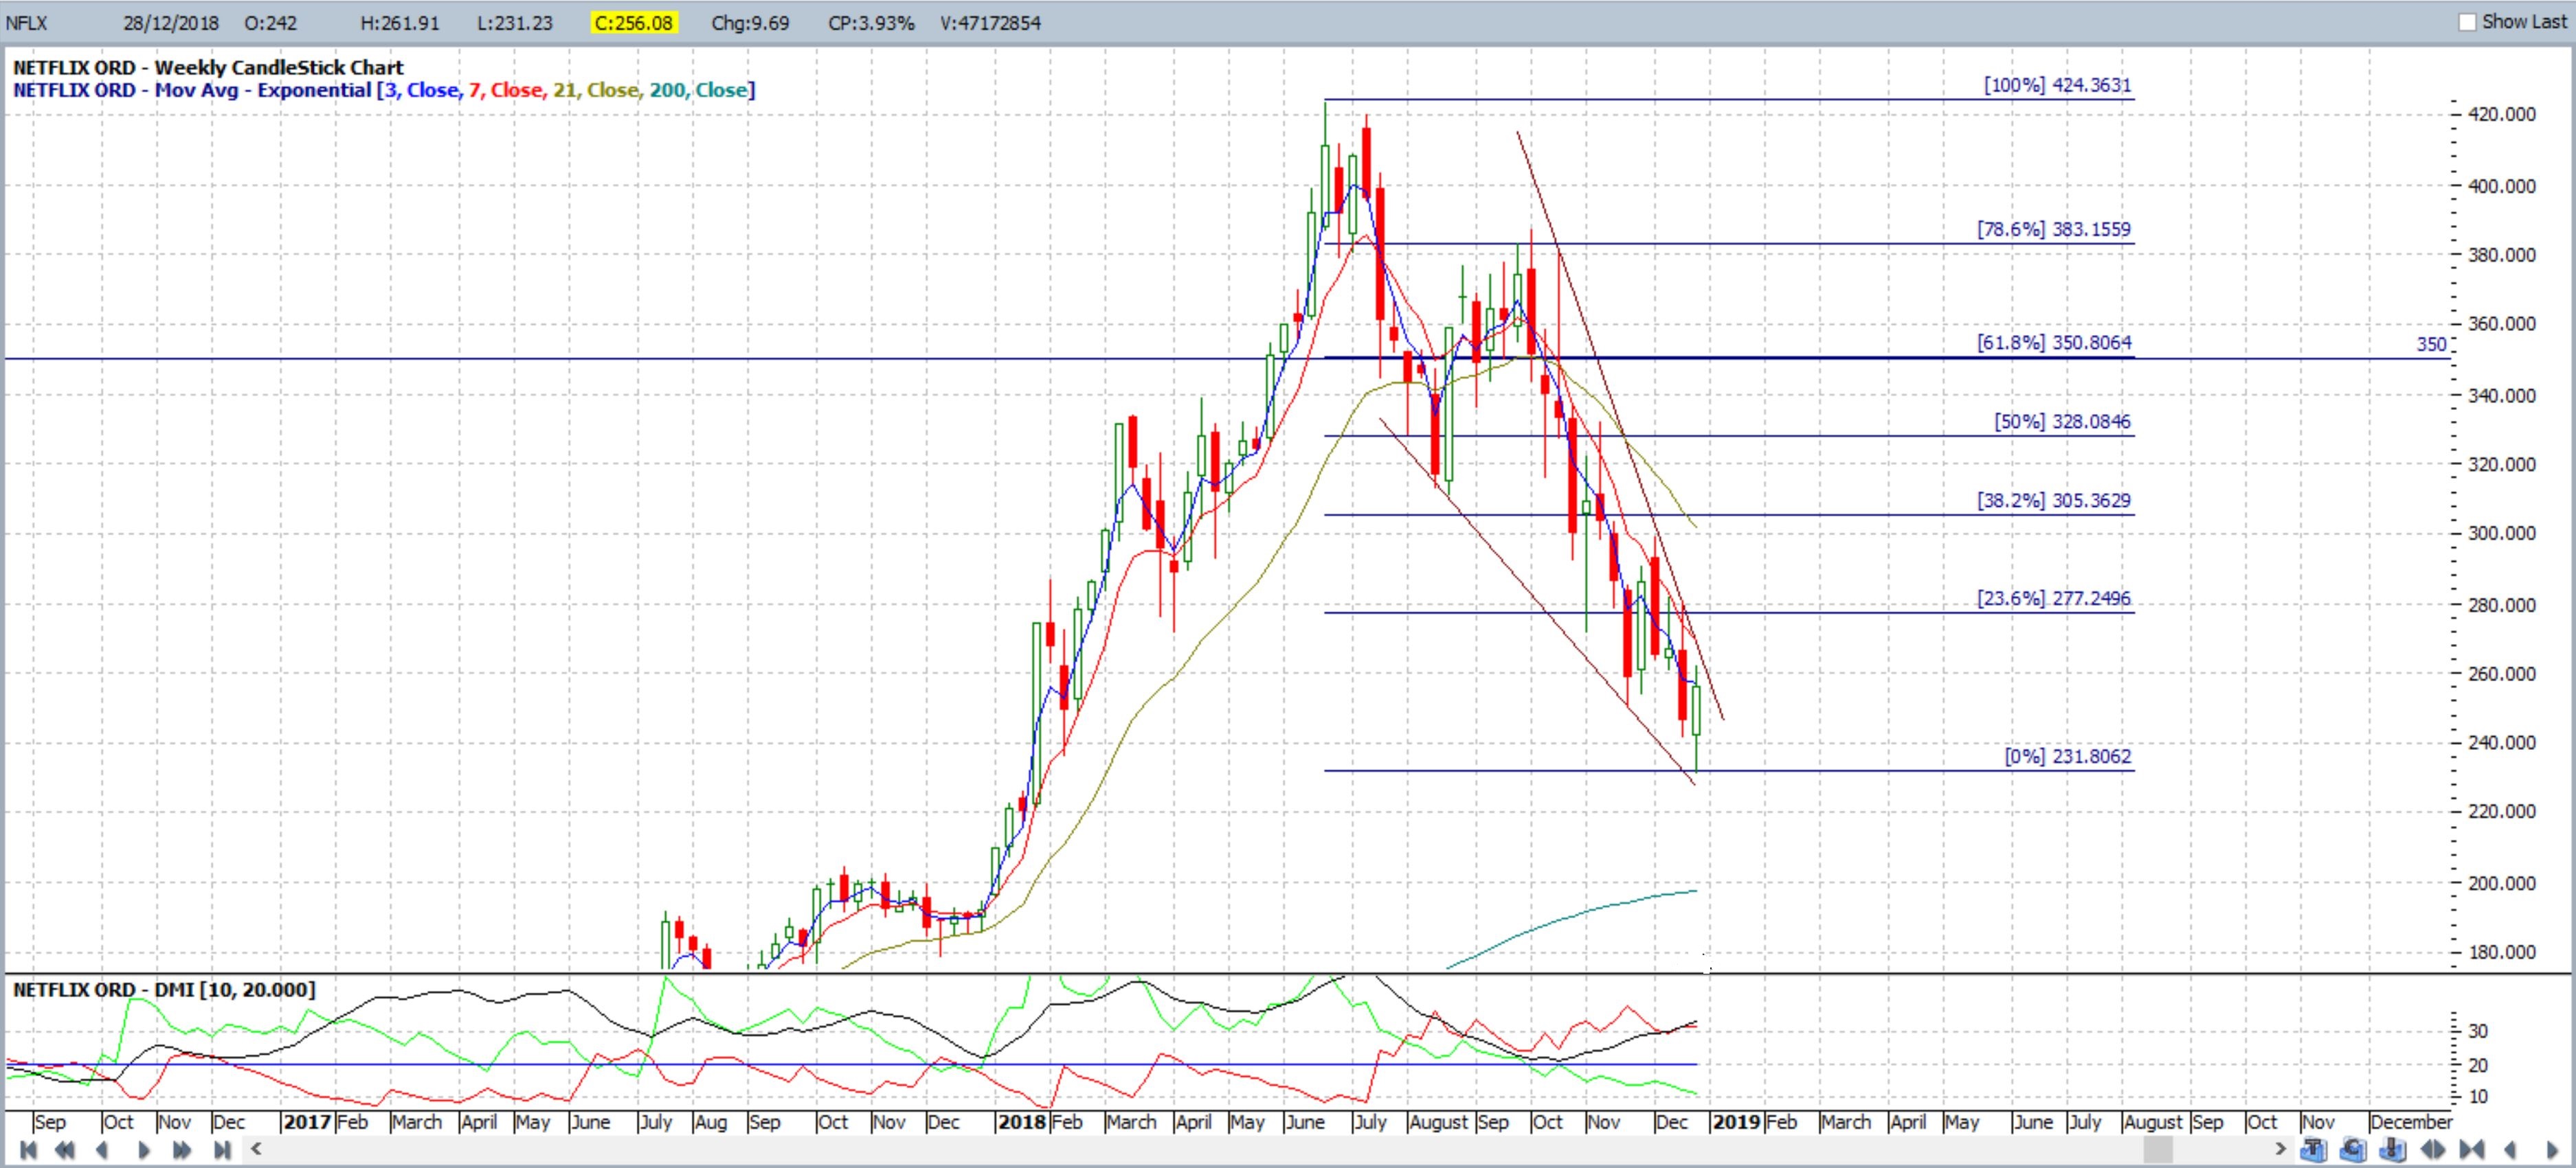Click the horizontal scrollbar right chevron
The width and height of the screenshot is (2576, 1168).
click(2281, 1149)
